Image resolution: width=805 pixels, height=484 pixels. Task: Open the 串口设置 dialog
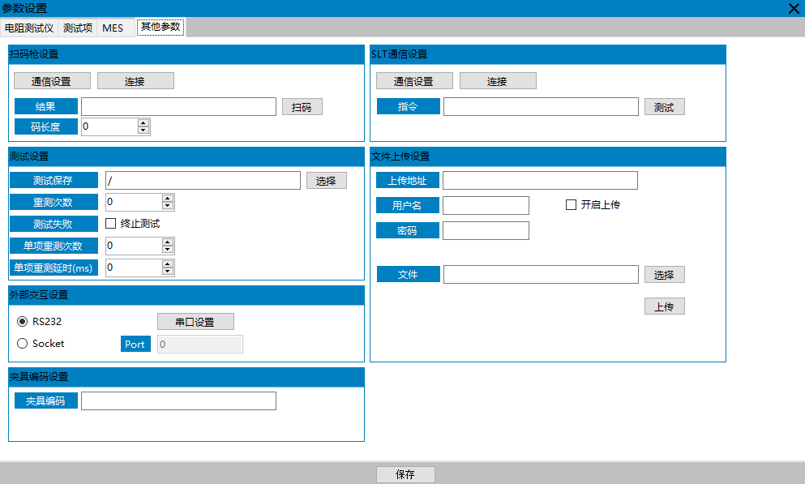tap(195, 322)
